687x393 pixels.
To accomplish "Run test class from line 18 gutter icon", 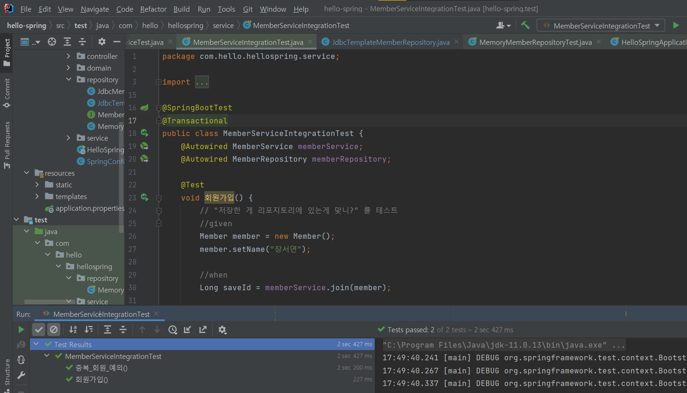I will pyautogui.click(x=145, y=133).
